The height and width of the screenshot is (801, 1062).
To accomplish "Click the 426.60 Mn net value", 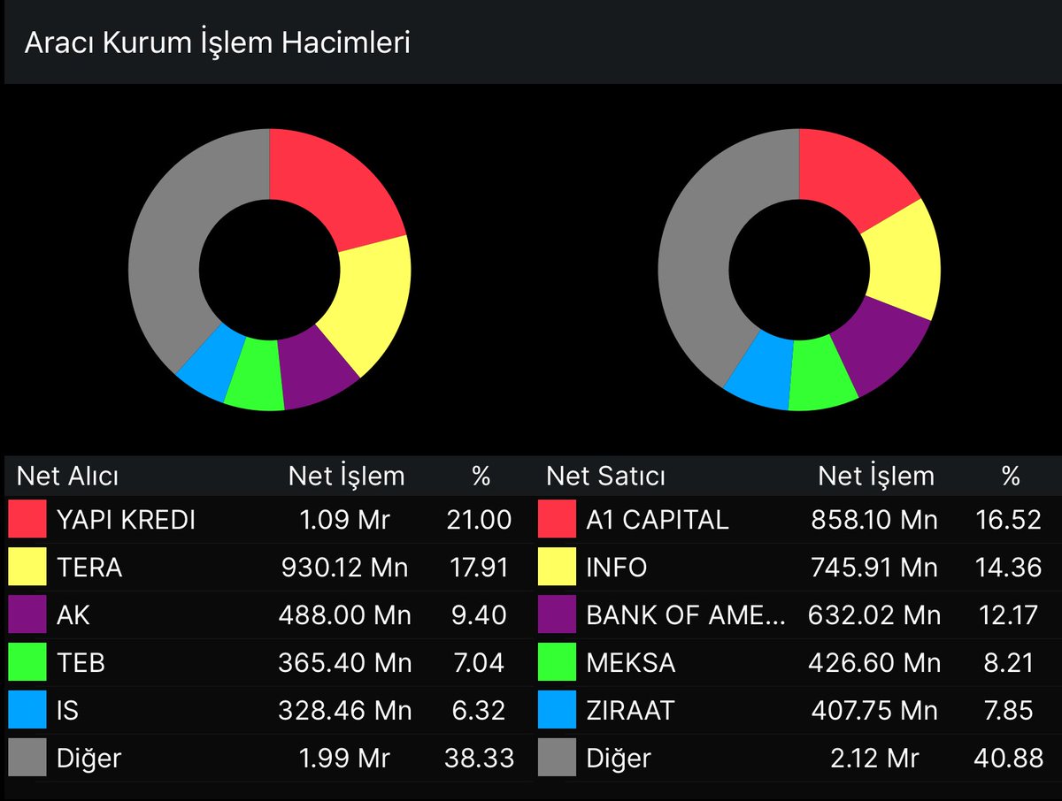I will [x=874, y=663].
